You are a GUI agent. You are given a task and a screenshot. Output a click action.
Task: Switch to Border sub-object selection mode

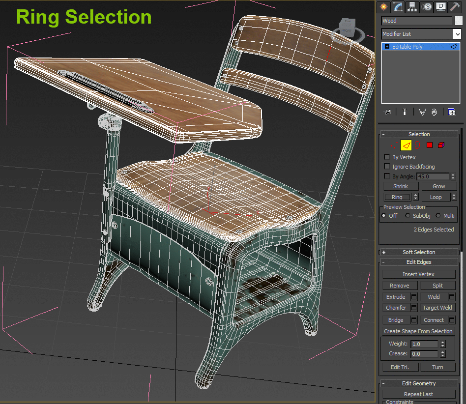point(417,145)
